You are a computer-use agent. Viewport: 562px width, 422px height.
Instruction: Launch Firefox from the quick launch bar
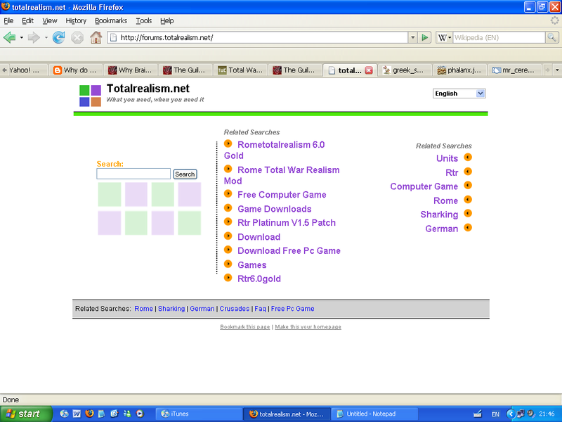tap(89, 414)
